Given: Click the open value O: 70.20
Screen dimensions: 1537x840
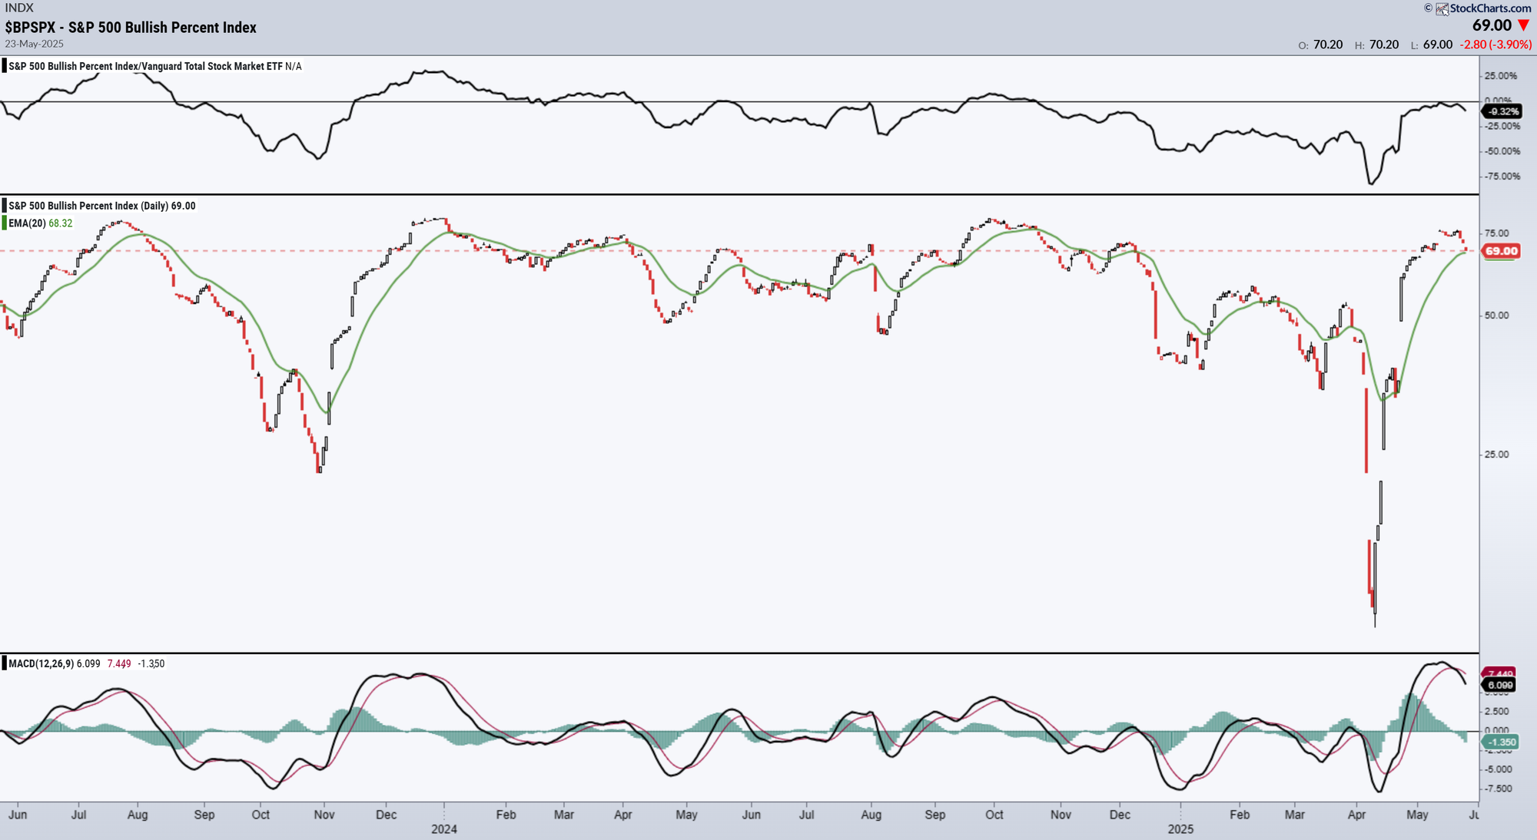Looking at the screenshot, I should tap(1320, 45).
